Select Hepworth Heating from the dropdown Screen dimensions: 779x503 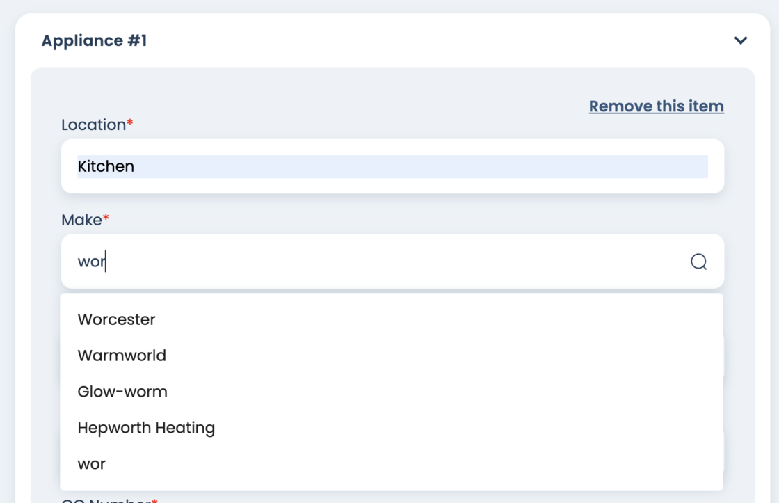tap(146, 428)
